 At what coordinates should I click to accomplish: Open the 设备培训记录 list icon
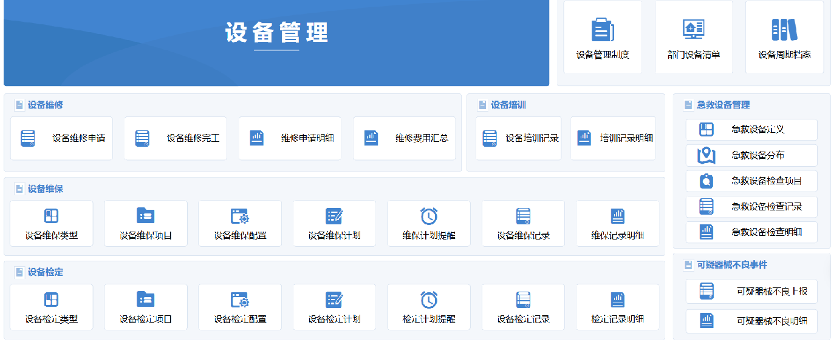[490, 138]
